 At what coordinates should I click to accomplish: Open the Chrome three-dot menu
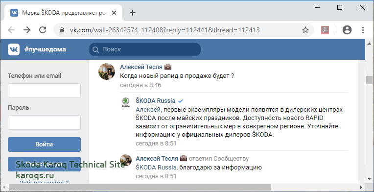pyautogui.click(x=363, y=30)
